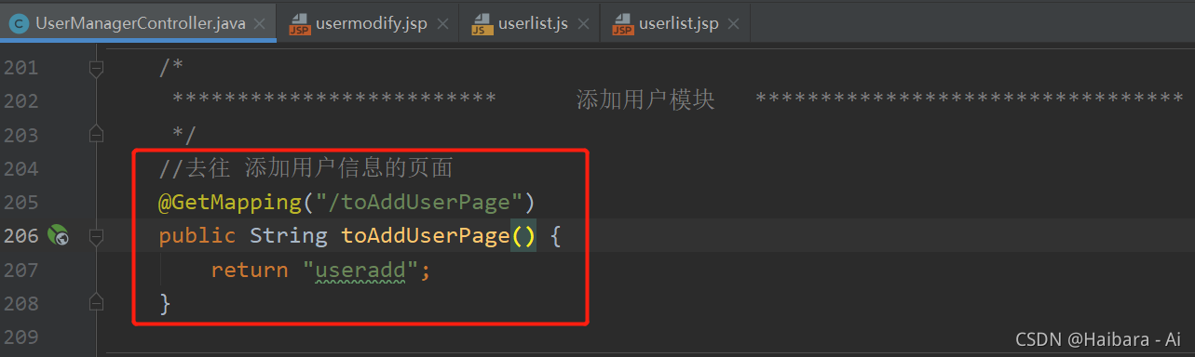Click the return keyword on line 207
The height and width of the screenshot is (357, 1195).
[250, 271]
